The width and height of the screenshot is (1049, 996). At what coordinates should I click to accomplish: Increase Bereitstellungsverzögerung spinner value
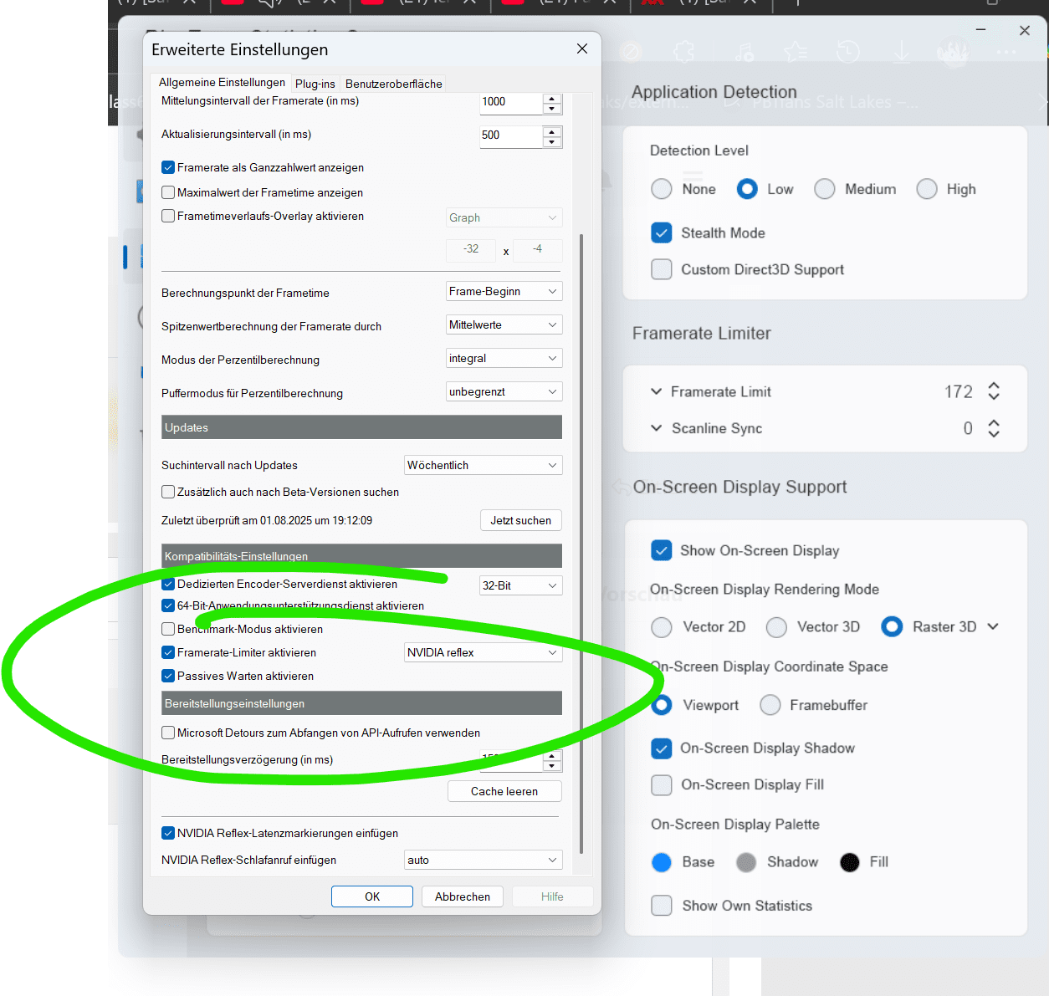tap(552, 756)
